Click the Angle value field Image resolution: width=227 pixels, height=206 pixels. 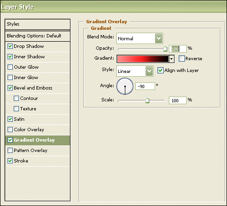(145, 86)
